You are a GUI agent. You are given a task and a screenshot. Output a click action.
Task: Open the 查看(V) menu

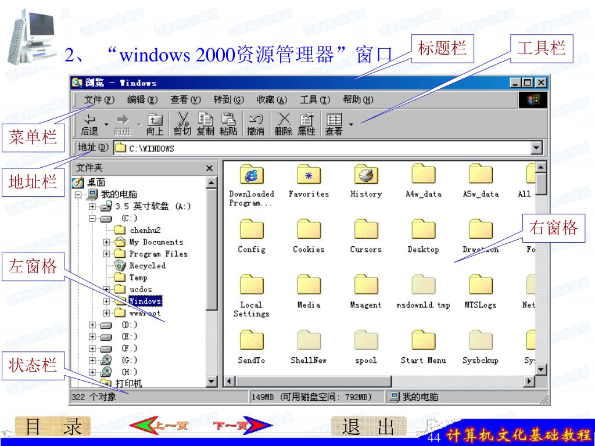(185, 100)
